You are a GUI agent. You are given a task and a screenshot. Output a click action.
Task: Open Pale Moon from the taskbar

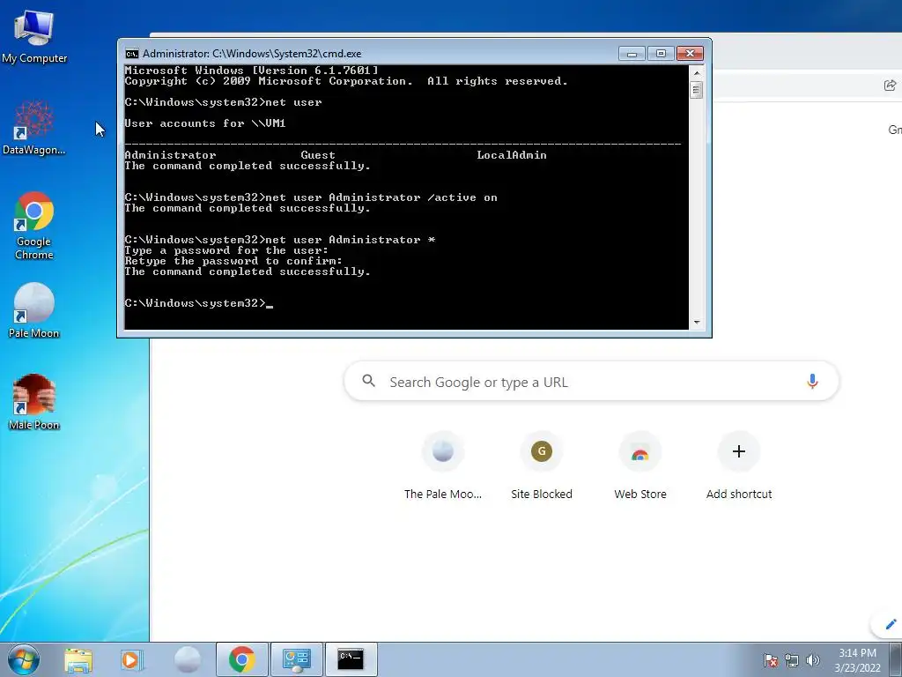187,659
